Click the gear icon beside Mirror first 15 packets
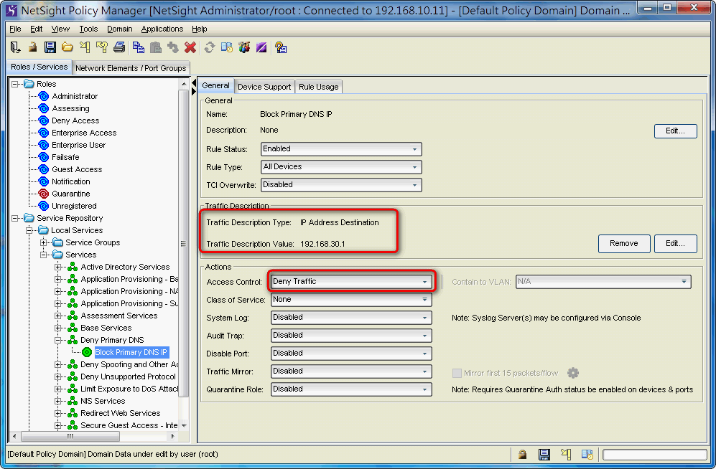The height and width of the screenshot is (469, 716). click(x=573, y=373)
